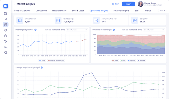Click the Total discharges calendar icon
Image resolution: width=169 pixels, height=99 pixels.
click(58, 20)
